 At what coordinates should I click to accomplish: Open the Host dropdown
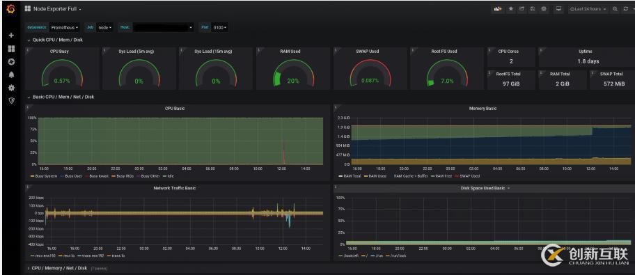point(163,28)
